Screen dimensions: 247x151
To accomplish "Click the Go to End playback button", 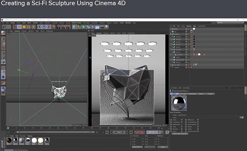I will (131, 132).
